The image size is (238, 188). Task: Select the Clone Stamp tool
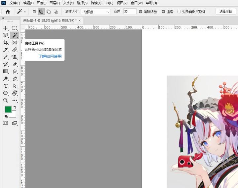click(x=15, y=57)
